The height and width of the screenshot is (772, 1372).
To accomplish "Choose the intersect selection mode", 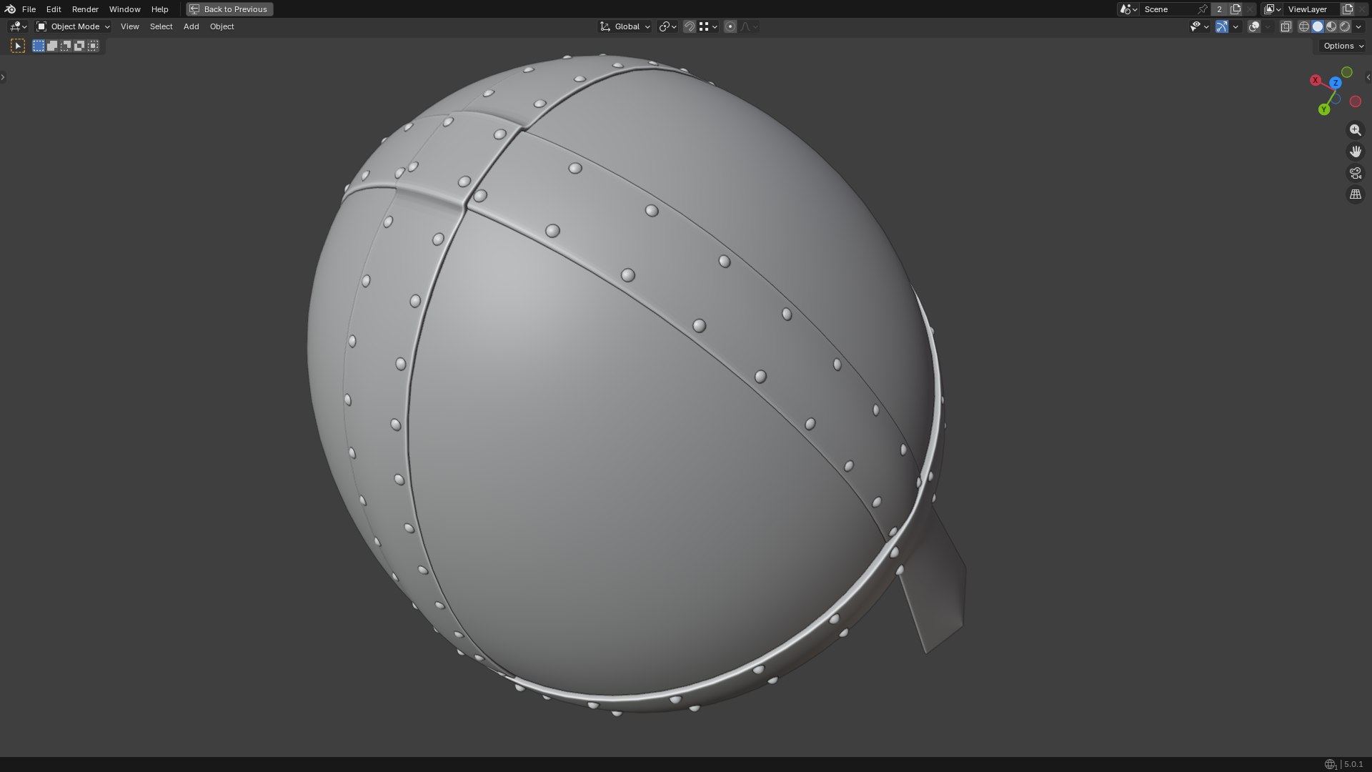I will click(x=93, y=46).
